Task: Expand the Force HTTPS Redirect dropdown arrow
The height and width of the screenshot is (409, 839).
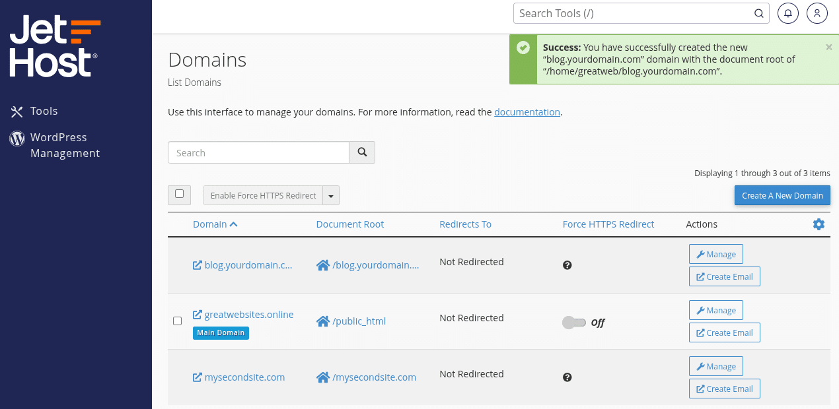Action: tap(331, 195)
